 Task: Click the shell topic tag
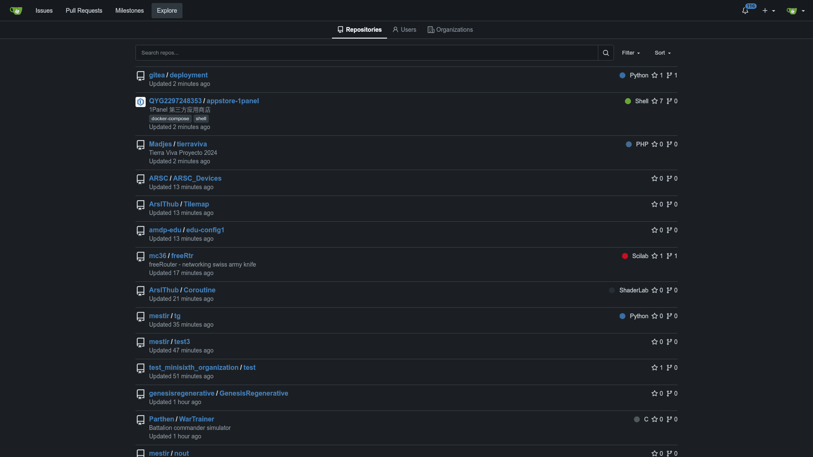[x=201, y=118]
